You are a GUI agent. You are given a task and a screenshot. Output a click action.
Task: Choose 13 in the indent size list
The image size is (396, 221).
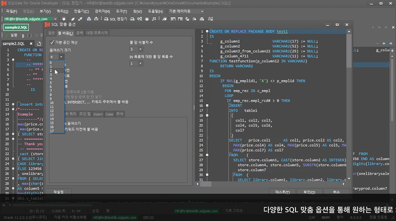[57, 115]
